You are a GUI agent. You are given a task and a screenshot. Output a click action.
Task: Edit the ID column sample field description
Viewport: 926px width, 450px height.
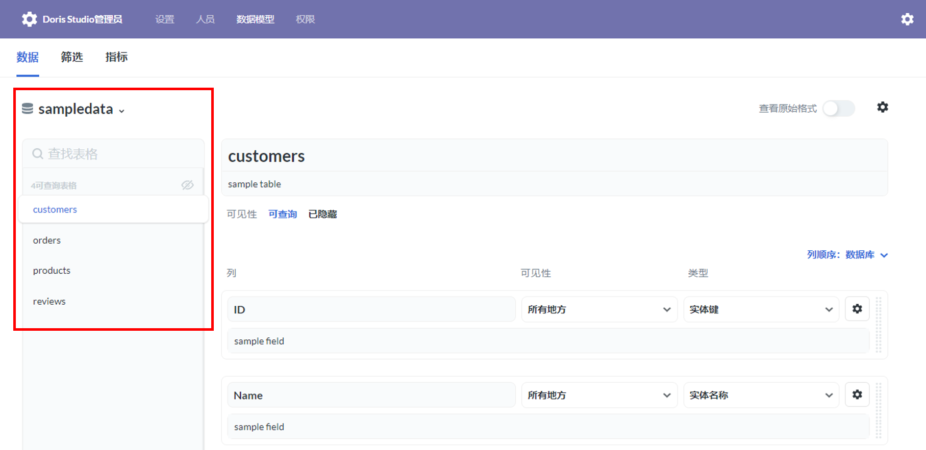(548, 341)
